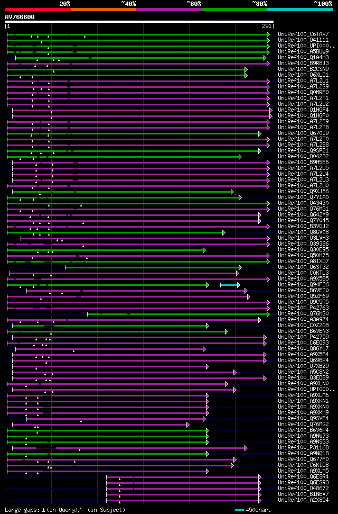Viewport: 338px width, 514px height.
Task: Click label UniRef100_Q9XJ56
Action: point(303,192)
